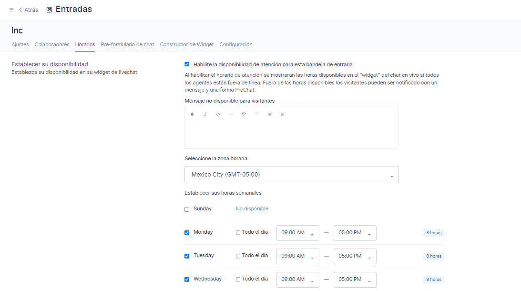Viewport: 521px width, 291px height.
Task: Uncheck the Wednesday day checkbox
Action: tap(187, 280)
